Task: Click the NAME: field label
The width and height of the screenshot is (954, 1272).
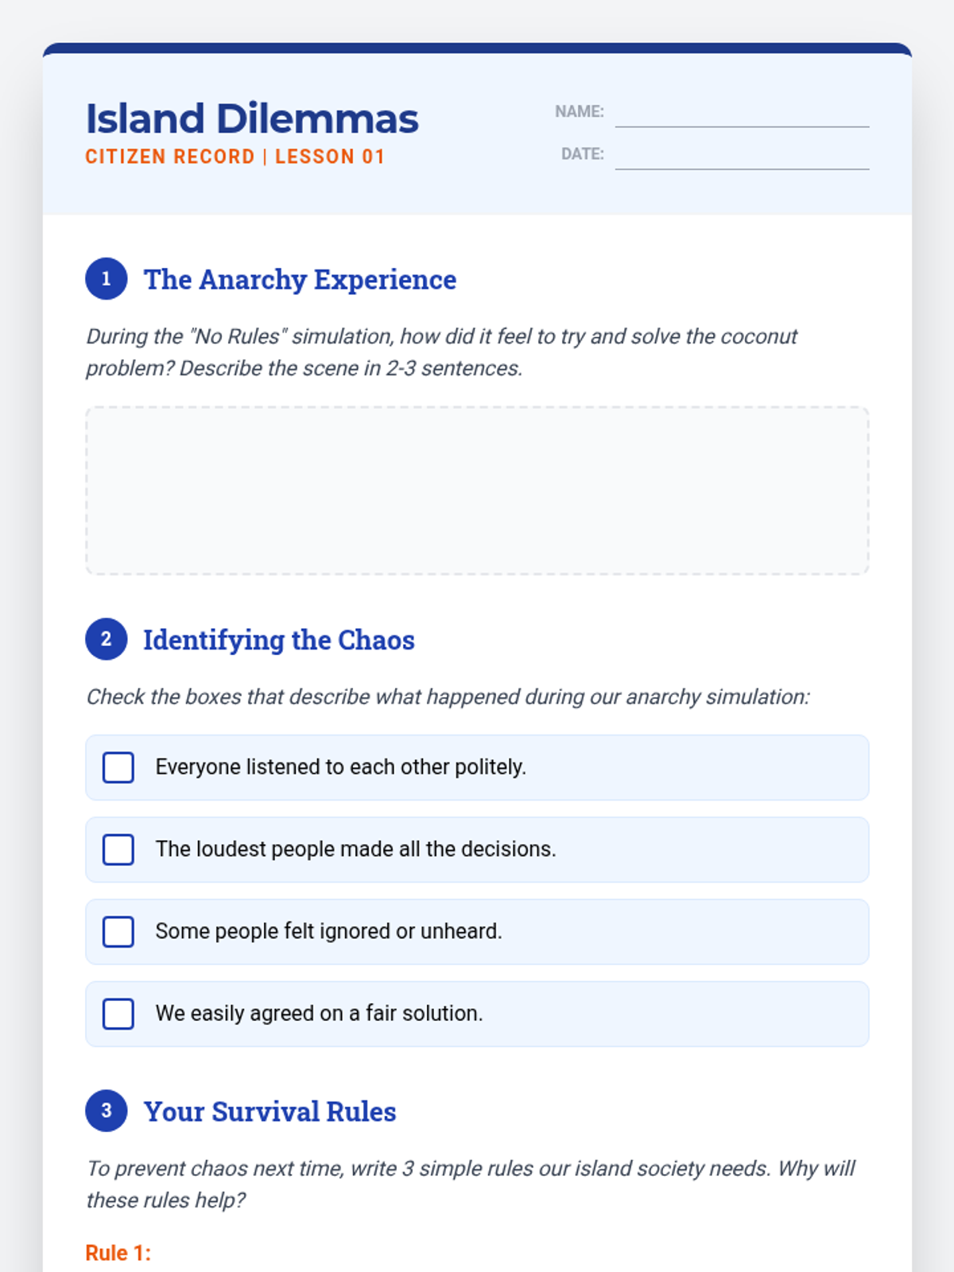Action: tap(580, 112)
